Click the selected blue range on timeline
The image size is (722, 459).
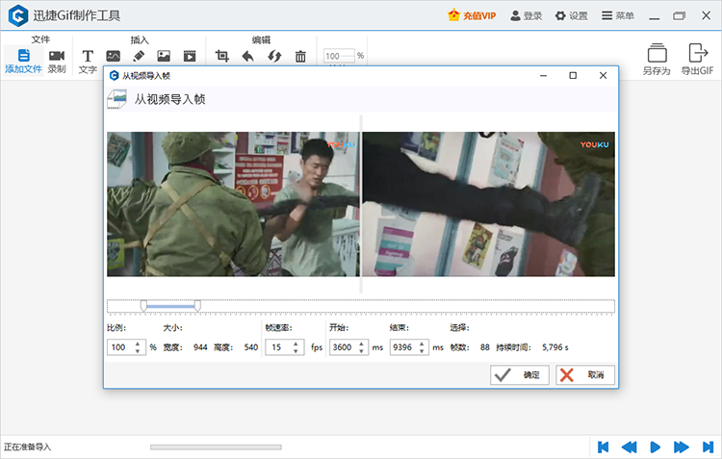point(170,306)
